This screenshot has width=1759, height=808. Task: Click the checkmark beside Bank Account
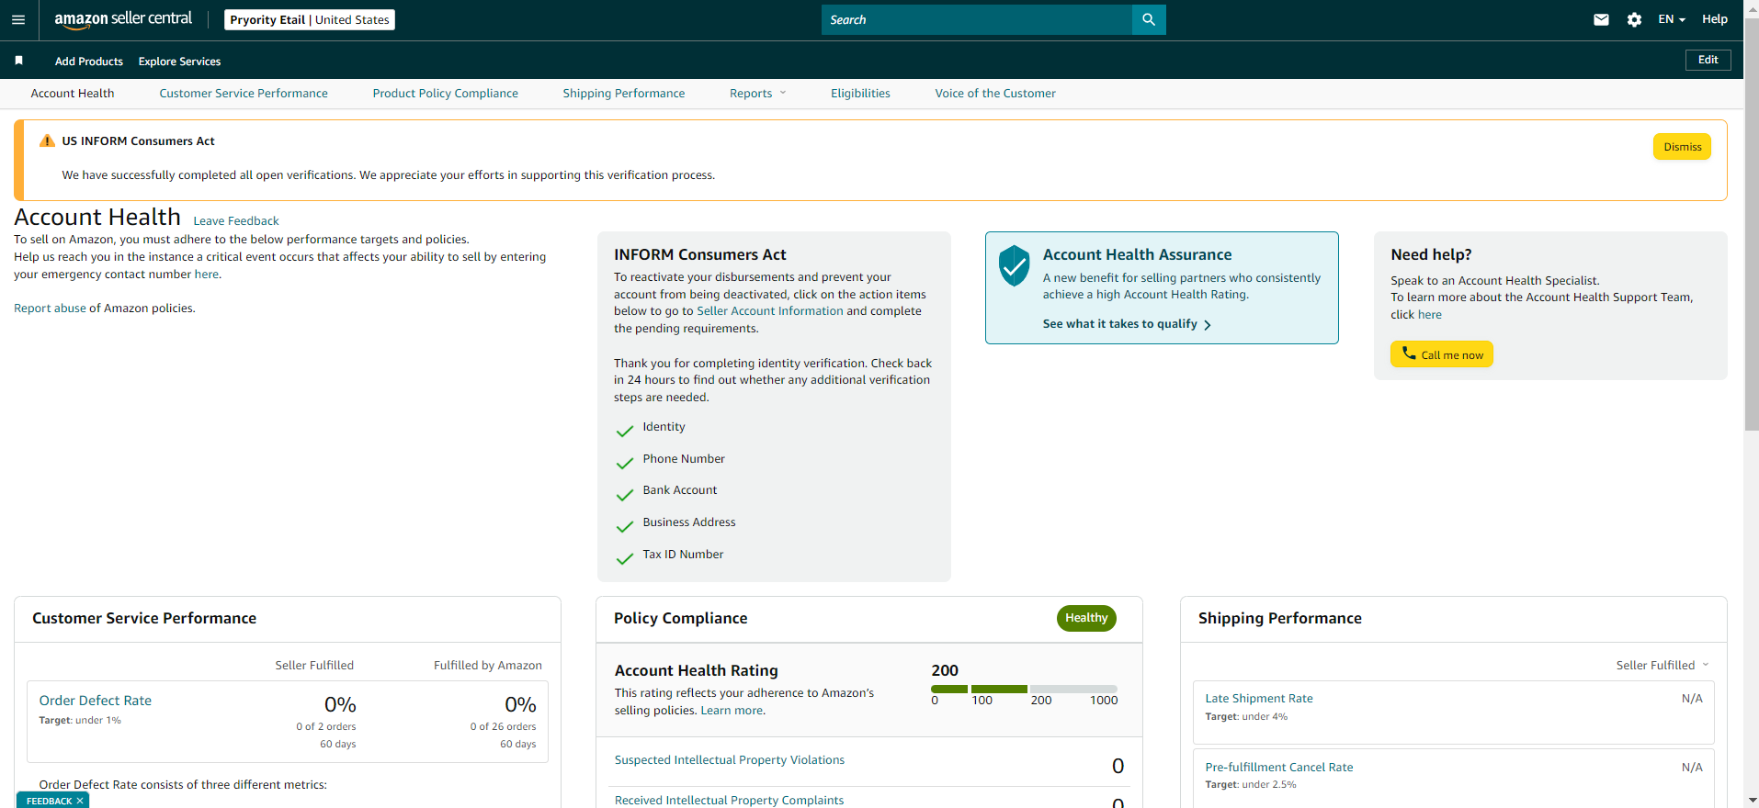[x=625, y=495]
